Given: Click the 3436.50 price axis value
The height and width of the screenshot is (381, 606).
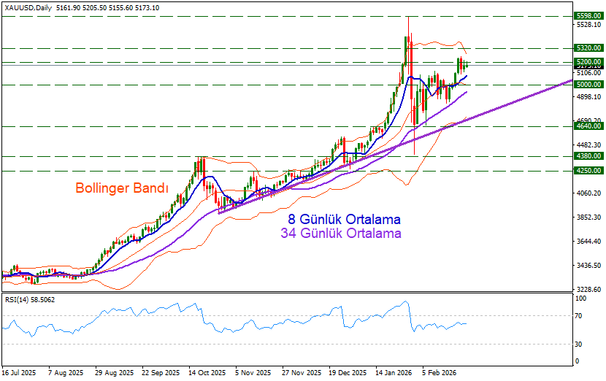Looking at the screenshot, I should point(588,266).
